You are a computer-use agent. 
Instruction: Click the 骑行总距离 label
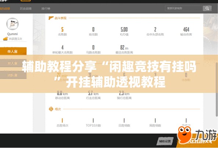[124, 98]
